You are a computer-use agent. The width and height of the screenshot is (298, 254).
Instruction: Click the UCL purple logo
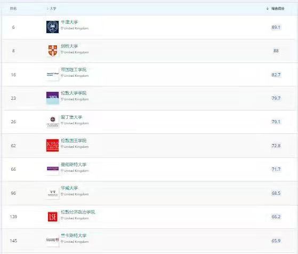coord(52,98)
